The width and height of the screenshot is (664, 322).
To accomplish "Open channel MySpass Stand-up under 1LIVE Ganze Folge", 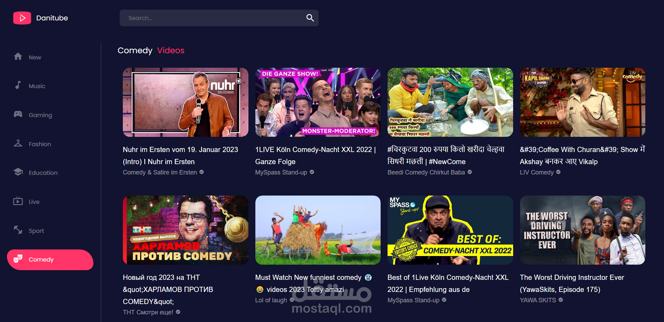I will point(281,172).
